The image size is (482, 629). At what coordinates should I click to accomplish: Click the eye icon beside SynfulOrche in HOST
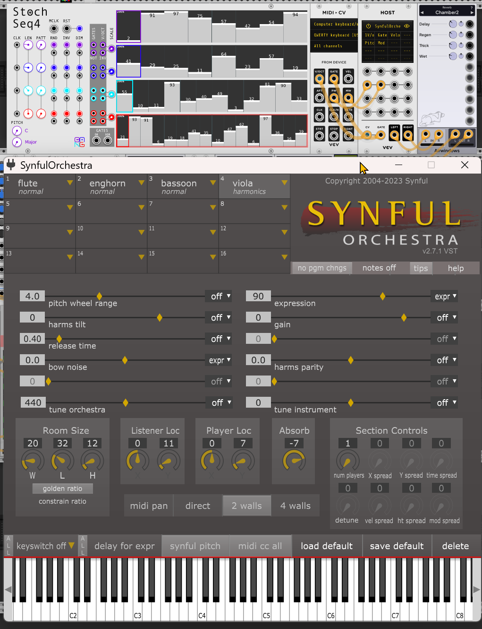coord(406,26)
